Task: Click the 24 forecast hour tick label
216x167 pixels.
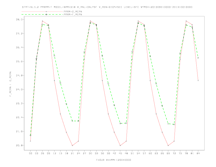Action: pos(78,153)
